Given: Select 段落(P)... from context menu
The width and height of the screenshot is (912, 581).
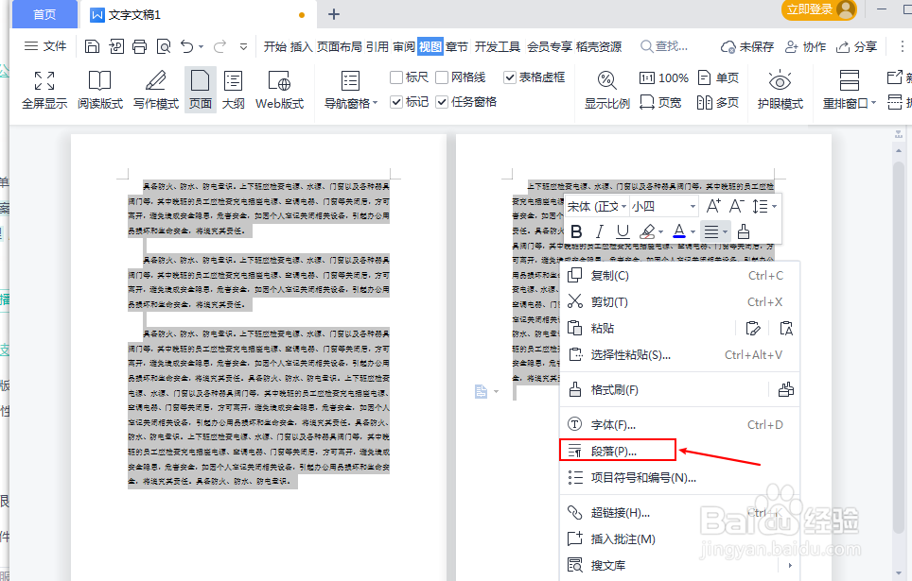Looking at the screenshot, I should (680, 451).
